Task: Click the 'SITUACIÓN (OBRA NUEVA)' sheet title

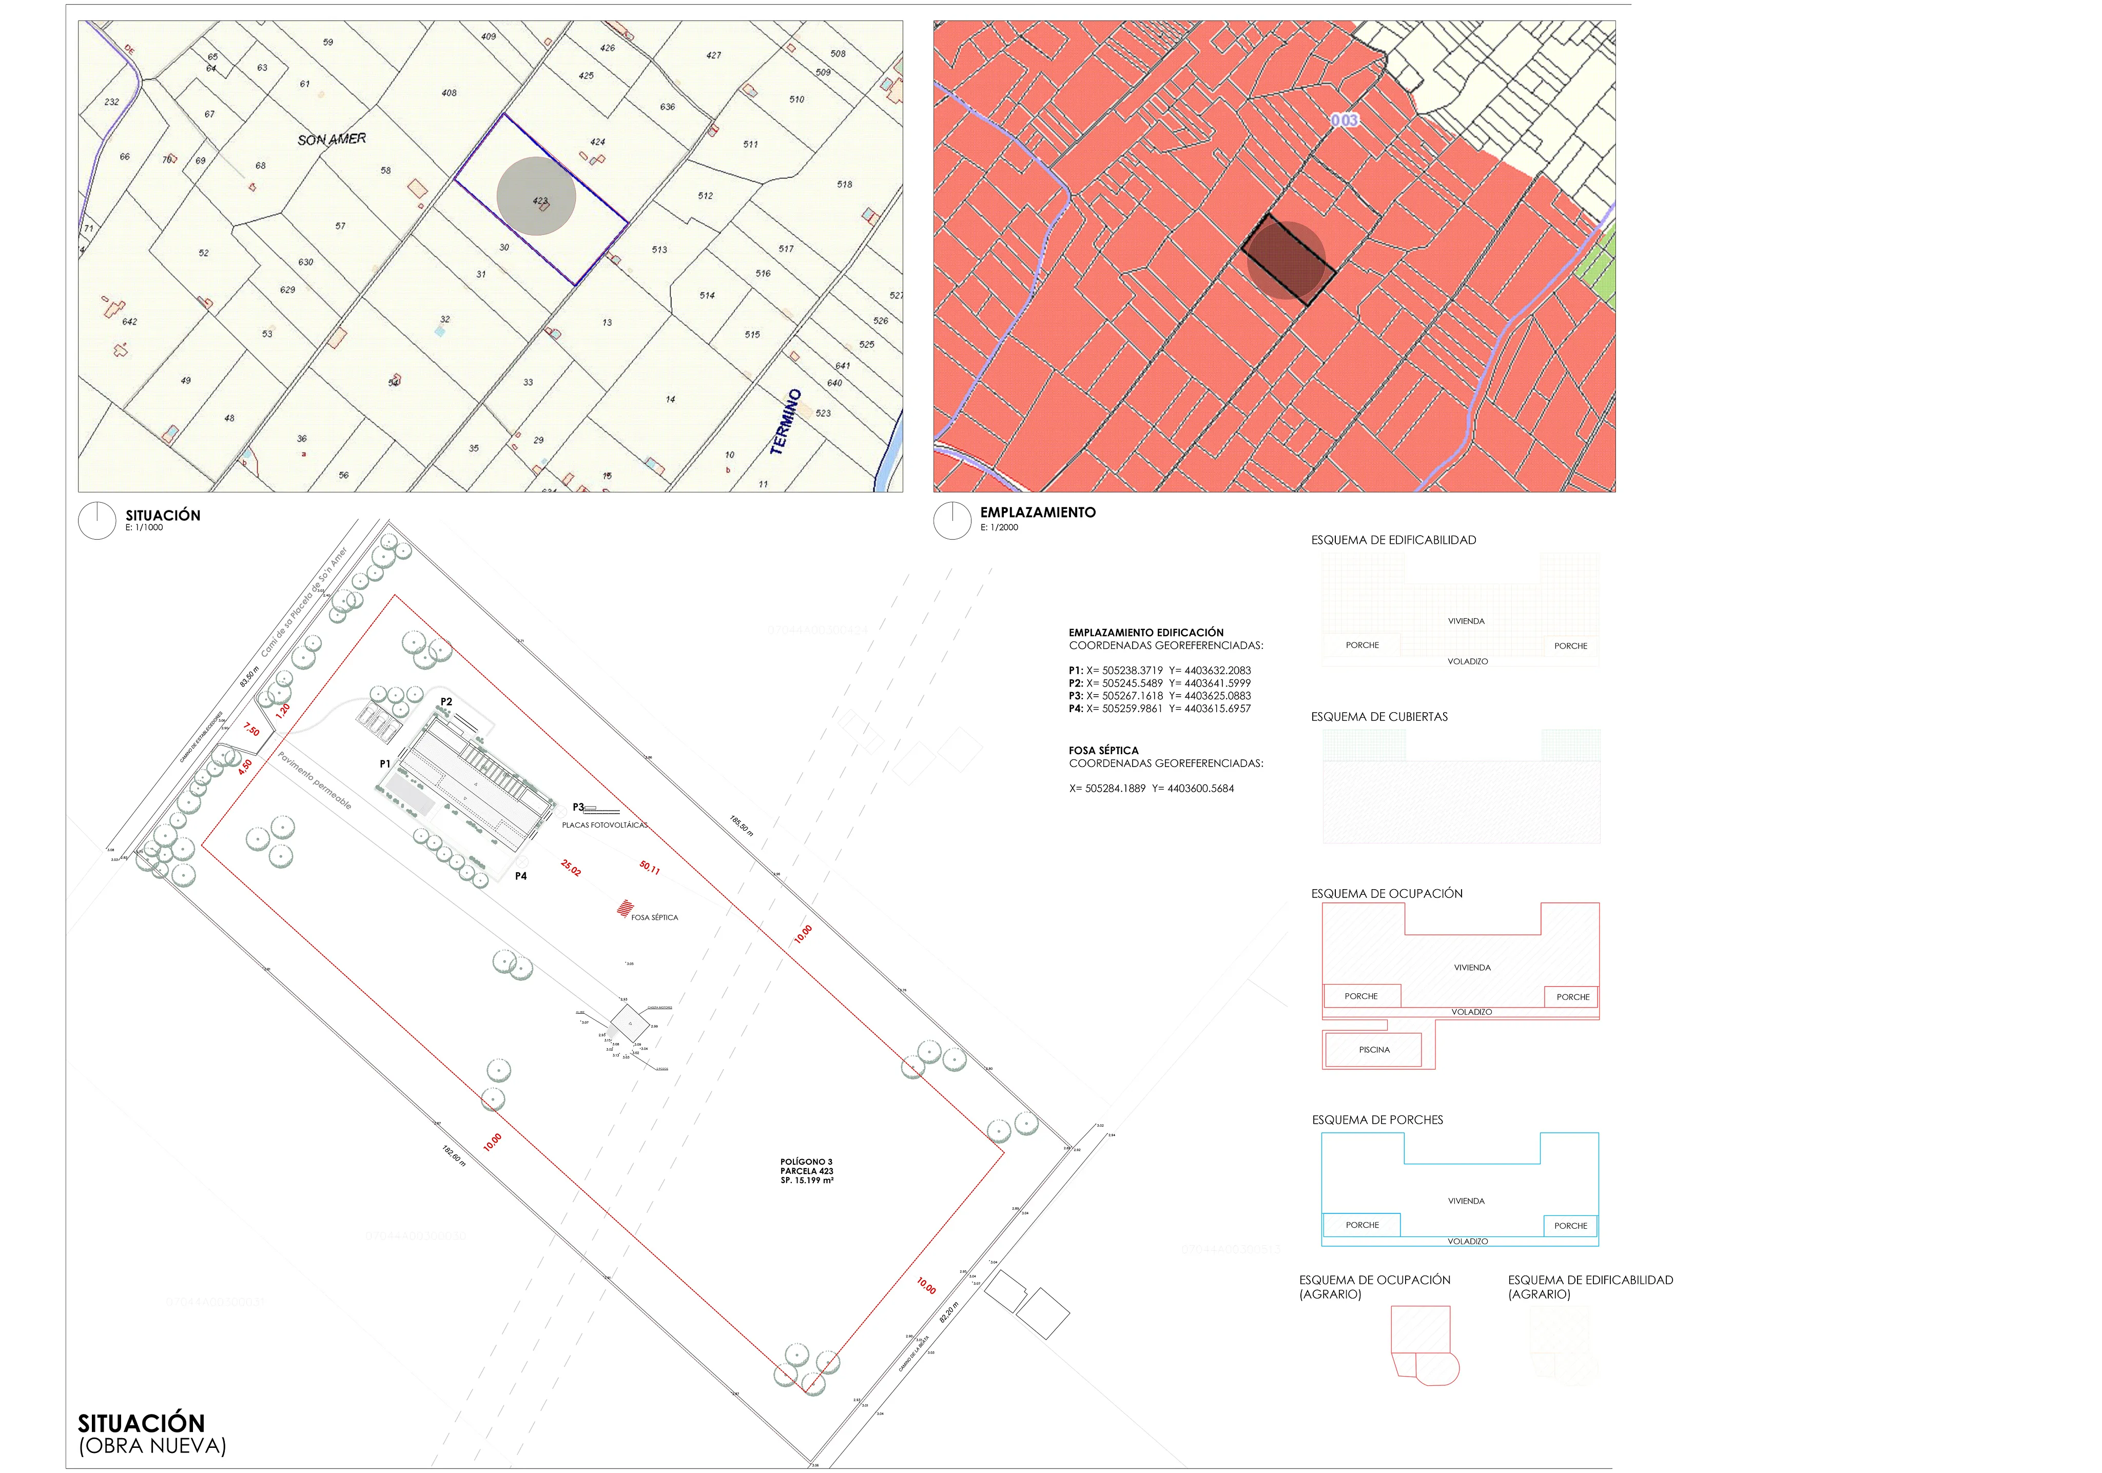Action: (152, 1433)
